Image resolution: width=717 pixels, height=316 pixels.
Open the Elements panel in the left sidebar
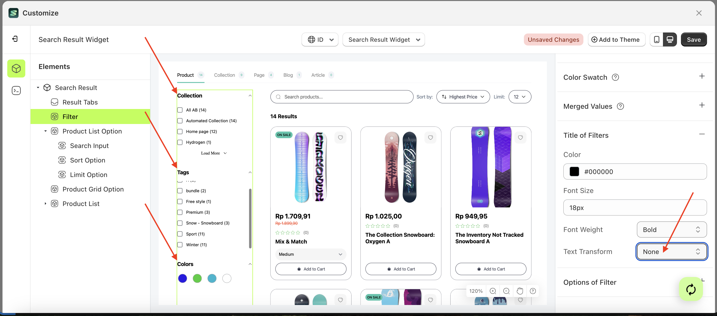16,68
